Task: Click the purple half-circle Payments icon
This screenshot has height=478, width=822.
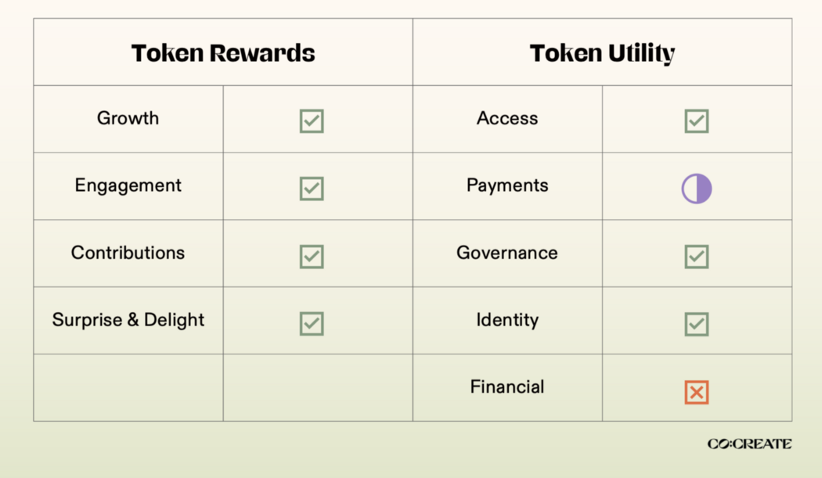Action: [696, 189]
